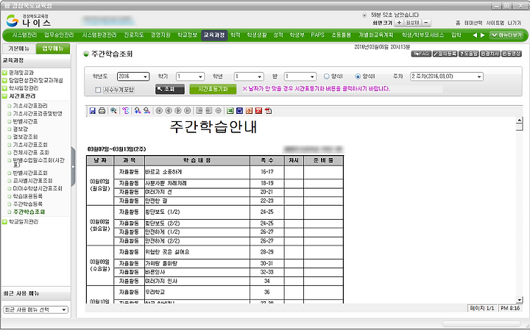Click the blue HWP export icon

[240, 111]
